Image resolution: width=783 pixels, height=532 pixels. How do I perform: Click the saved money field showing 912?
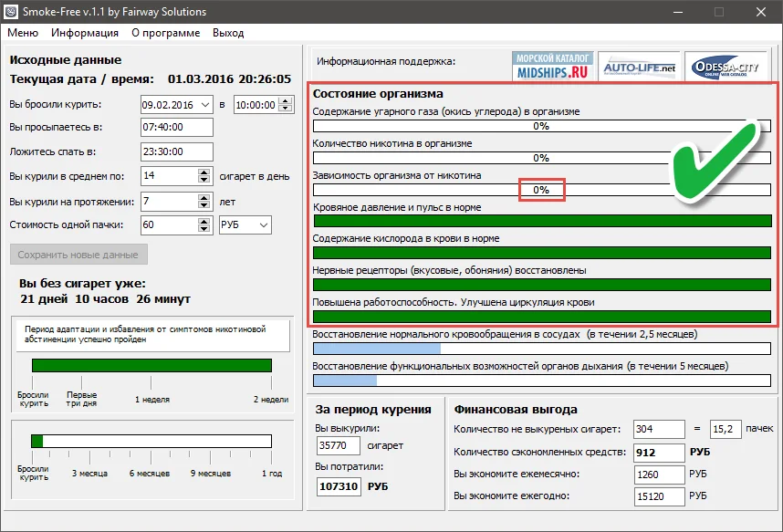click(x=659, y=452)
